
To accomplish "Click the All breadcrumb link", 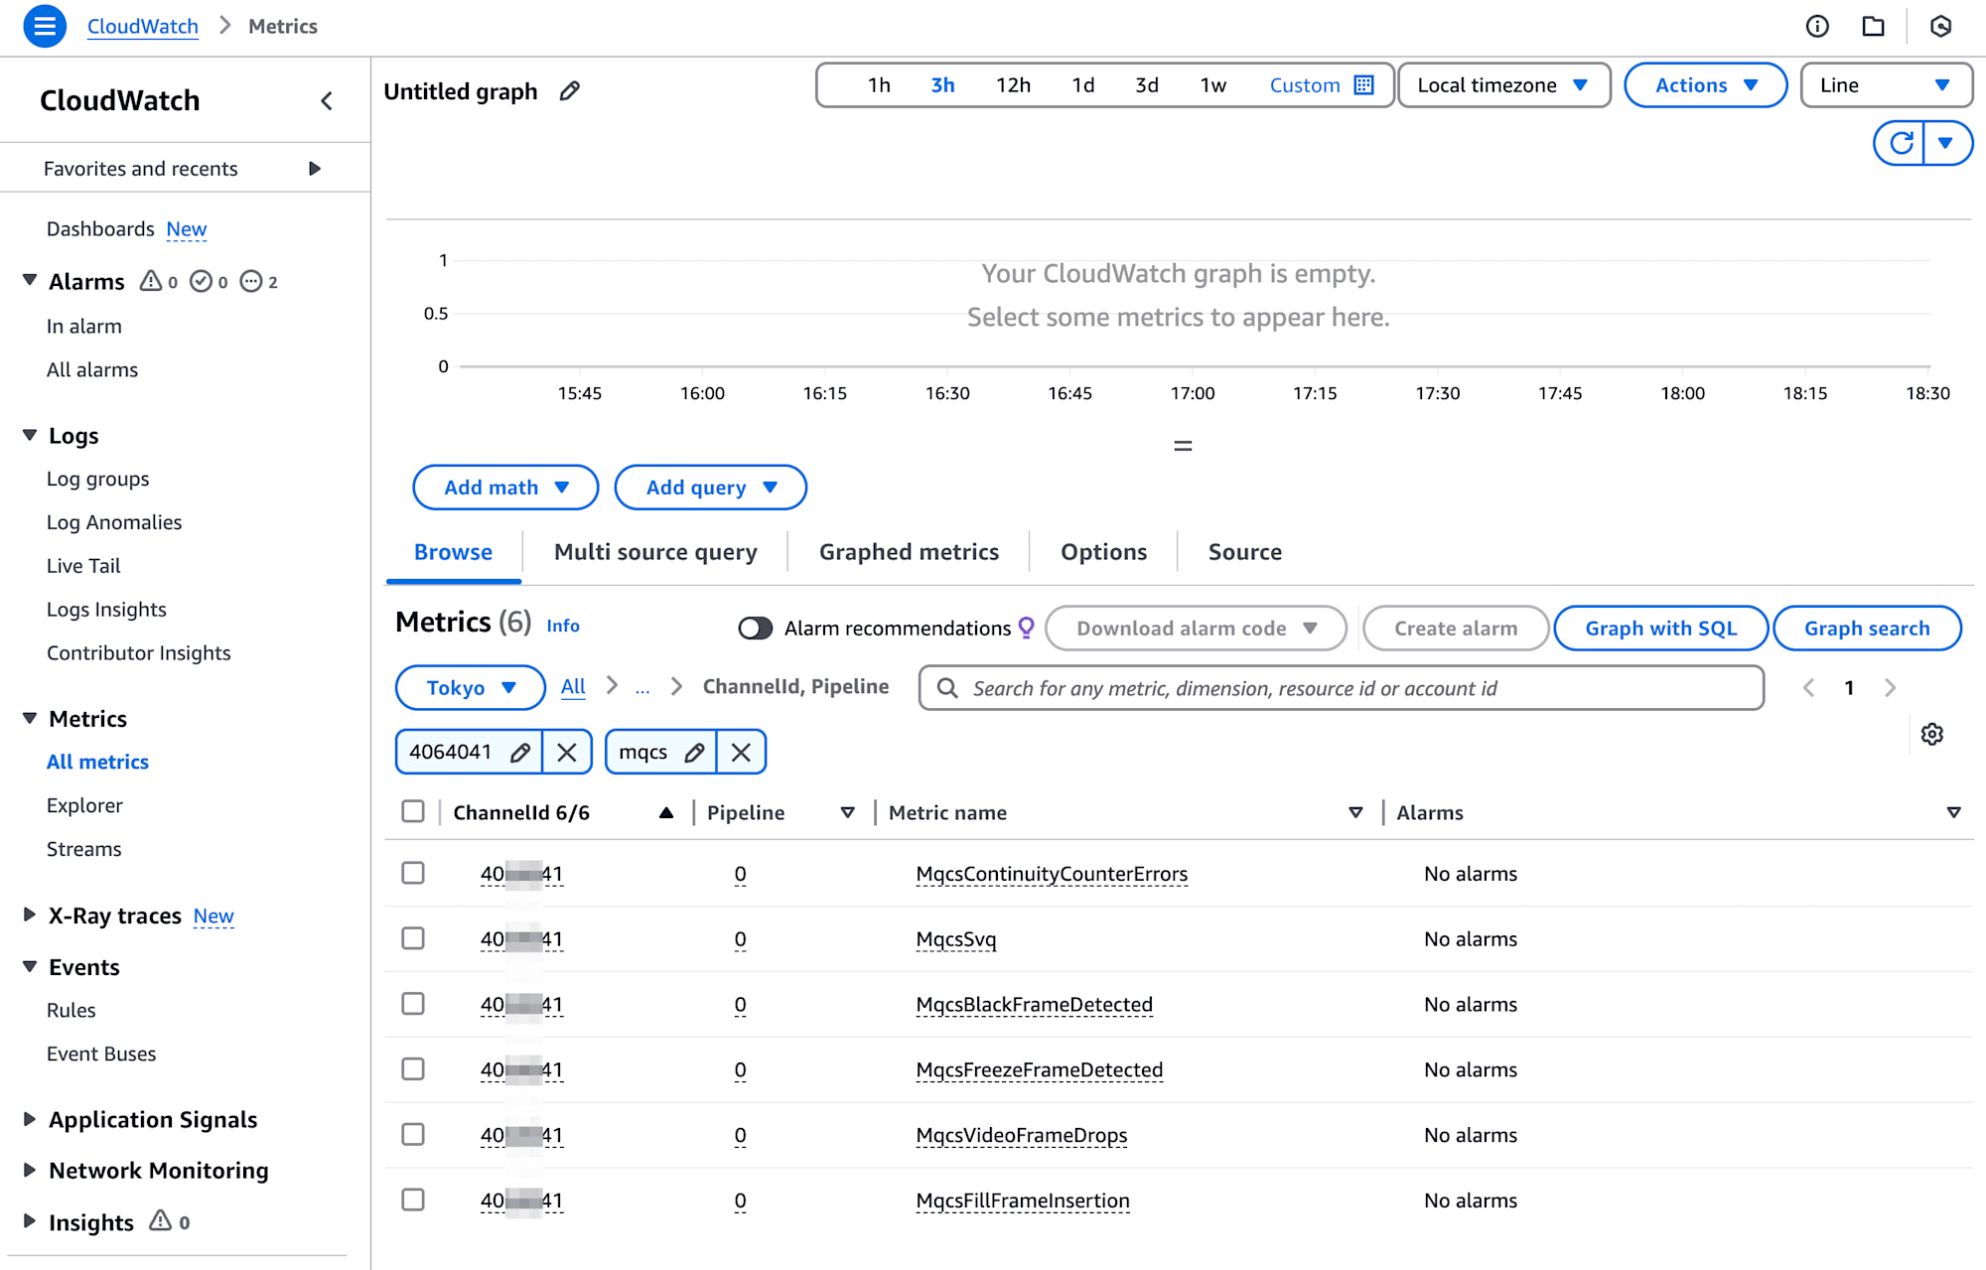I will click(x=573, y=686).
